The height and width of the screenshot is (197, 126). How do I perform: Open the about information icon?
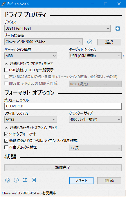[16, 180]
